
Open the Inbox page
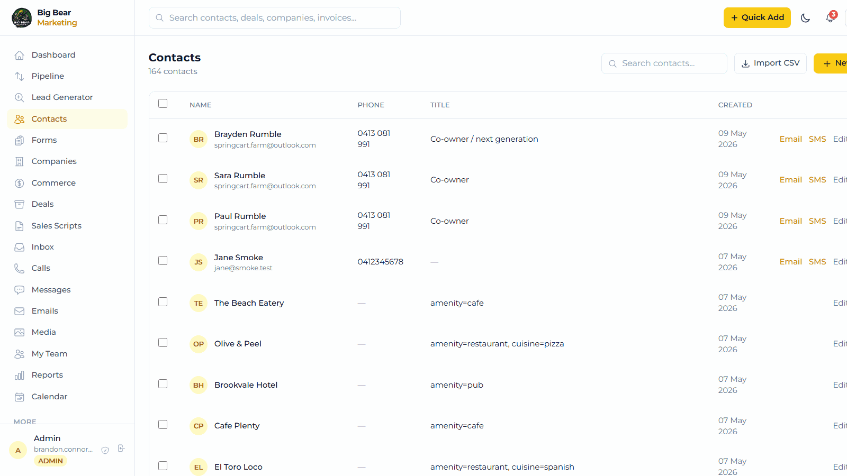click(x=67, y=247)
